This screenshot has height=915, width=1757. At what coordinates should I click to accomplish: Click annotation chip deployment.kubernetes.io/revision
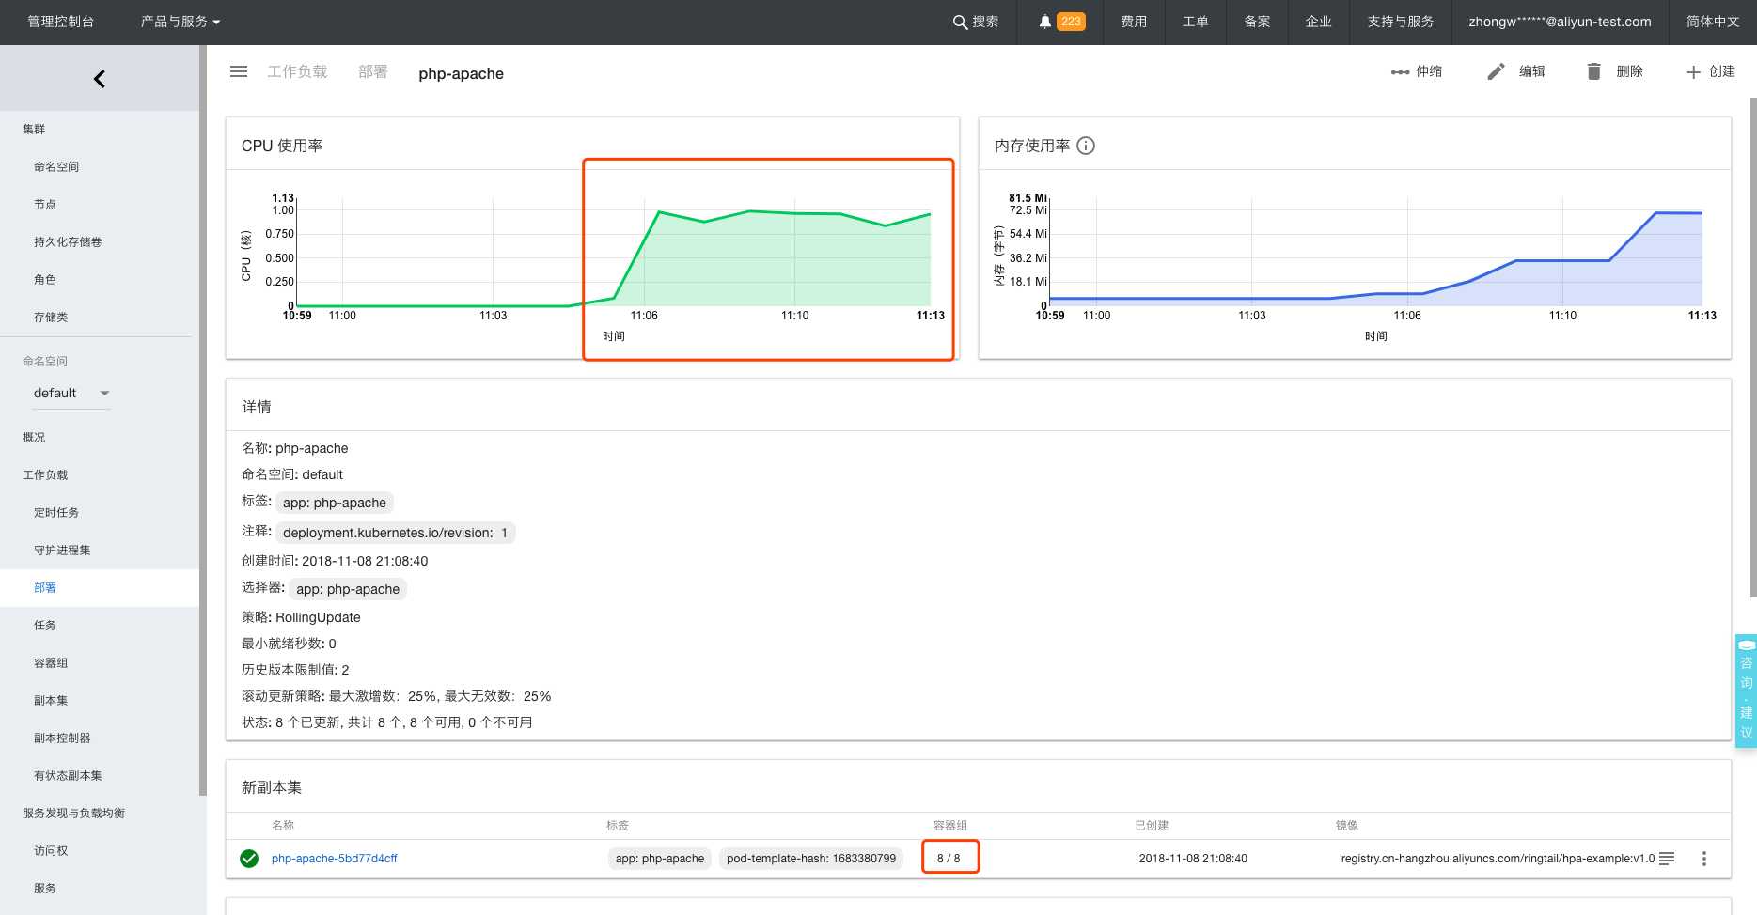395,533
